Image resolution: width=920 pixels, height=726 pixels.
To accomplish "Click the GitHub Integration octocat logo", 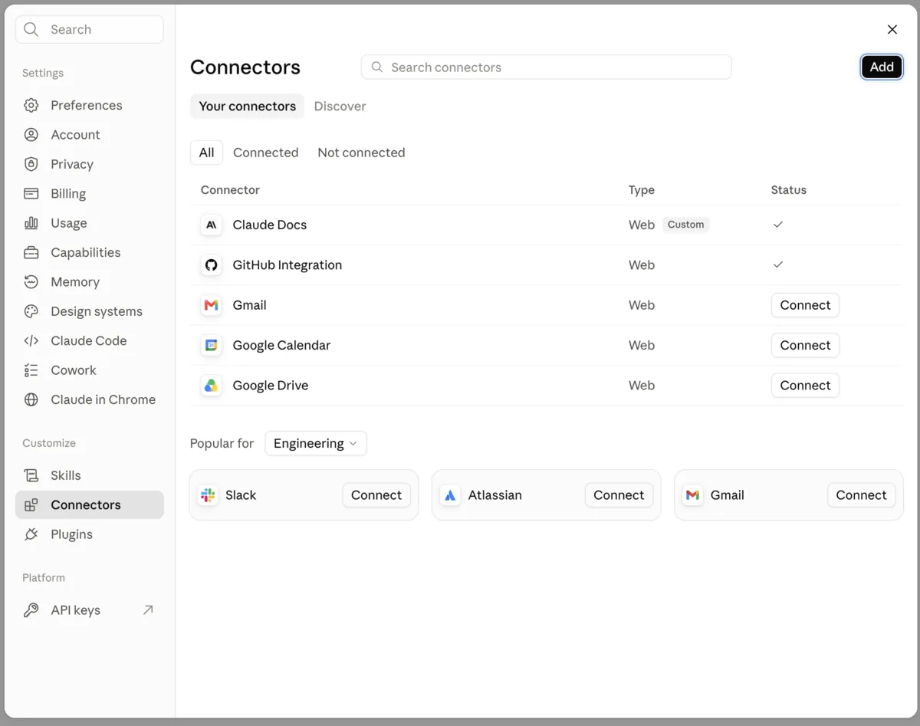I will 211,265.
